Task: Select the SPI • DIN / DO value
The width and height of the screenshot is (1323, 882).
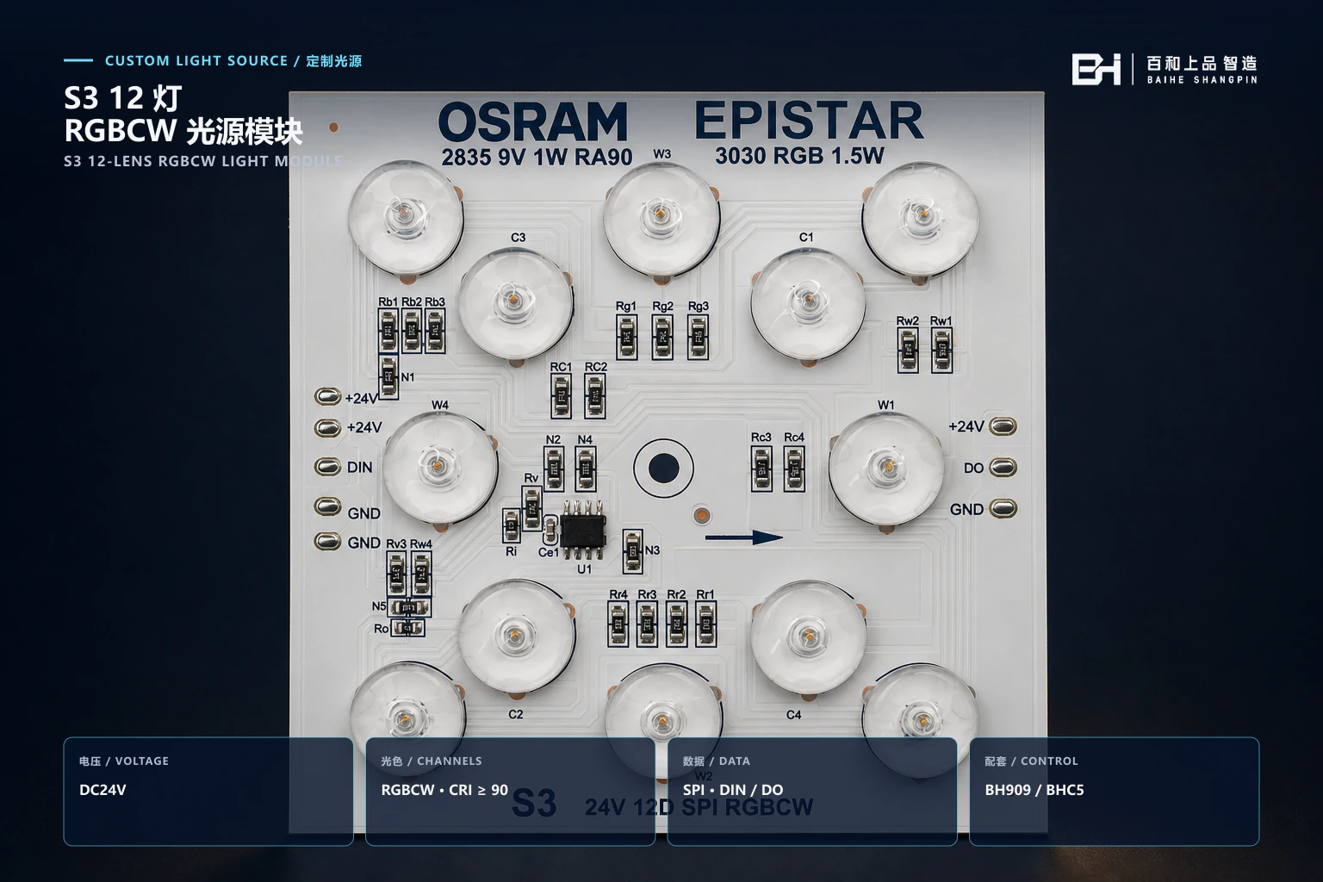Action: click(733, 790)
